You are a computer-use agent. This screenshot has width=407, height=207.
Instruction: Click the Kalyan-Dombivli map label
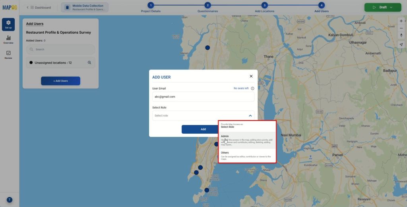click(x=341, y=35)
